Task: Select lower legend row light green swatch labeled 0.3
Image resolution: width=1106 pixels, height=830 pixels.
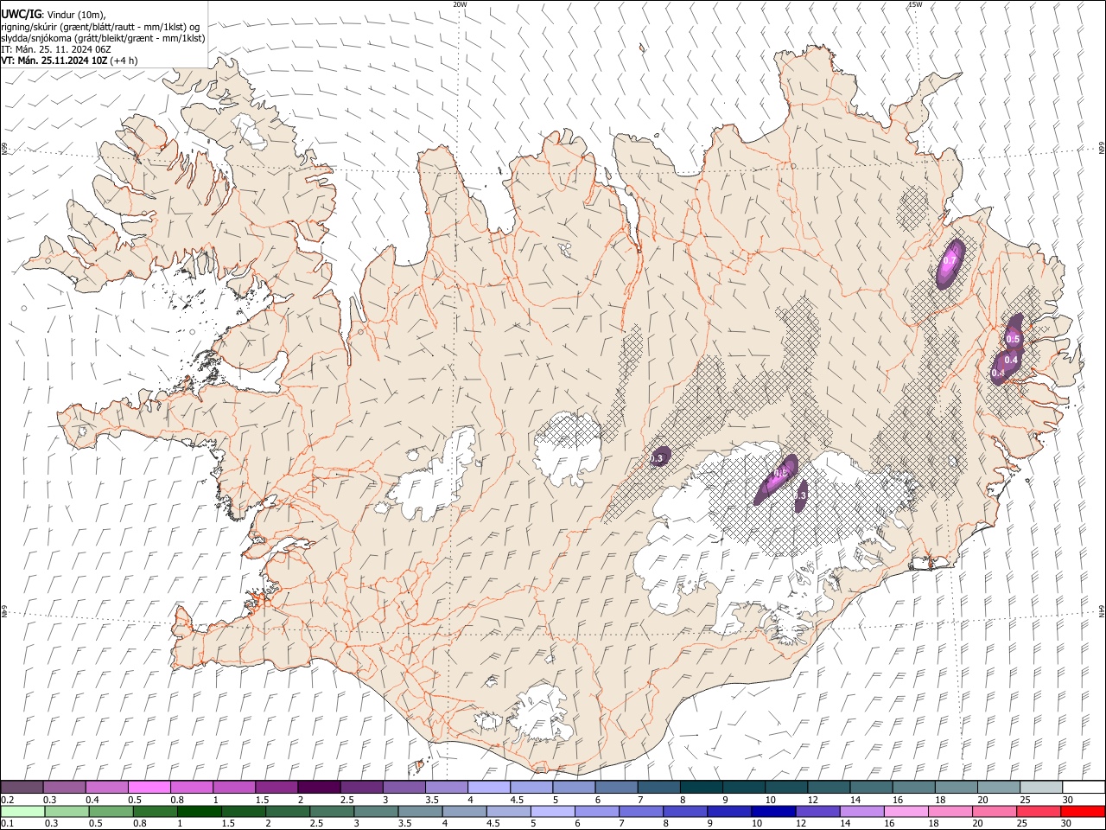Action: (x=67, y=811)
